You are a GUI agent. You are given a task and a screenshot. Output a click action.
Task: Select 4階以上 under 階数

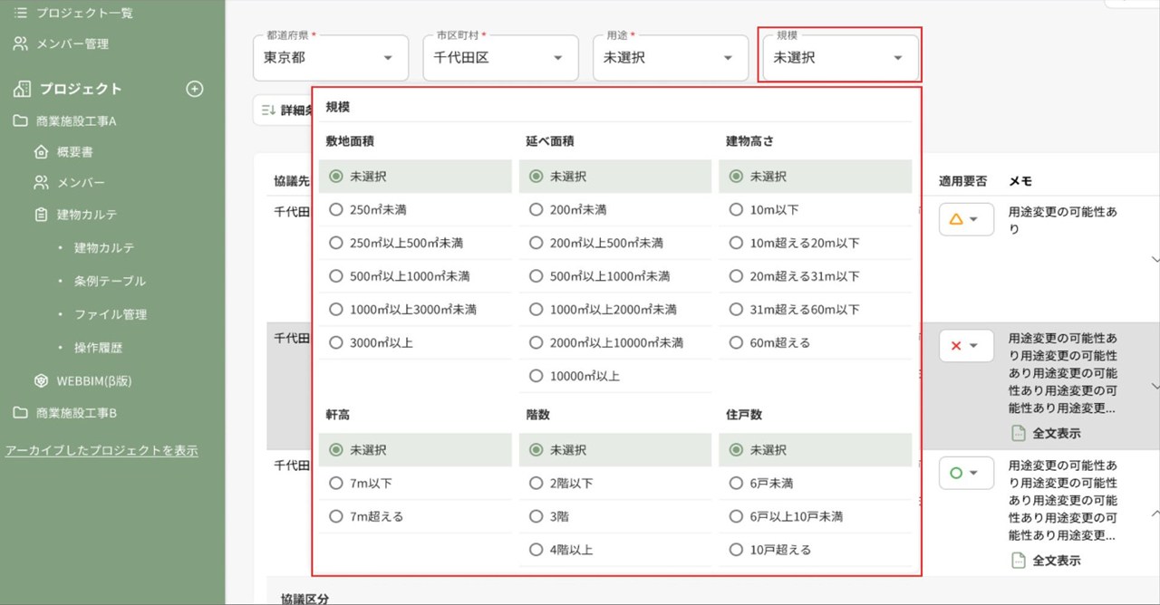click(536, 550)
